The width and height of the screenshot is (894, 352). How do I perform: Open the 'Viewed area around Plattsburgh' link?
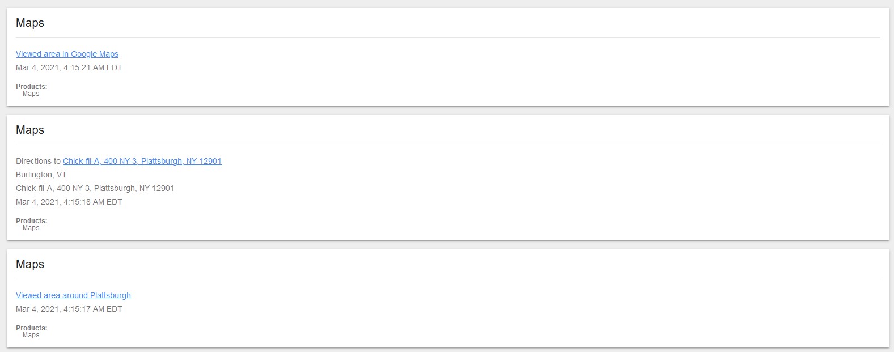click(73, 295)
